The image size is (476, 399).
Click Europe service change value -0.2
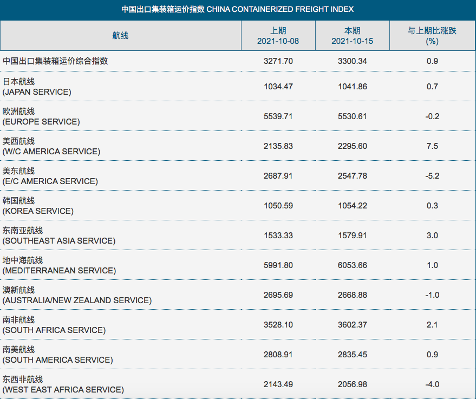(x=432, y=116)
